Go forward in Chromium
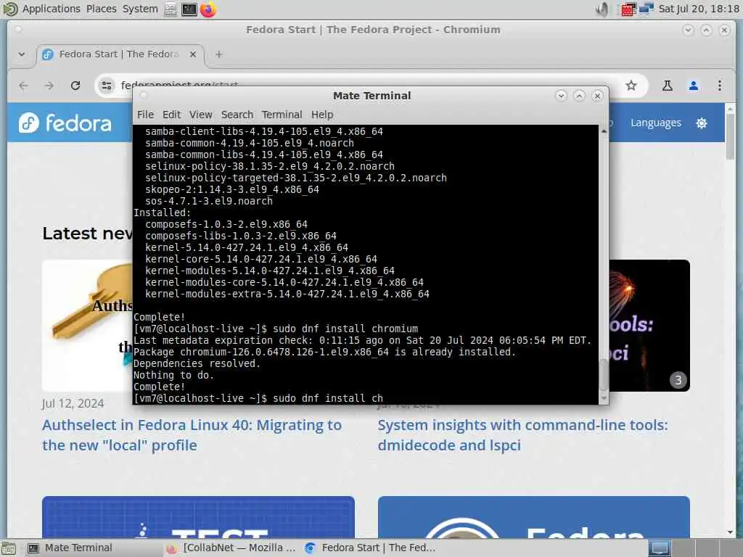Screen dimensions: 743x557 [x=49, y=86]
